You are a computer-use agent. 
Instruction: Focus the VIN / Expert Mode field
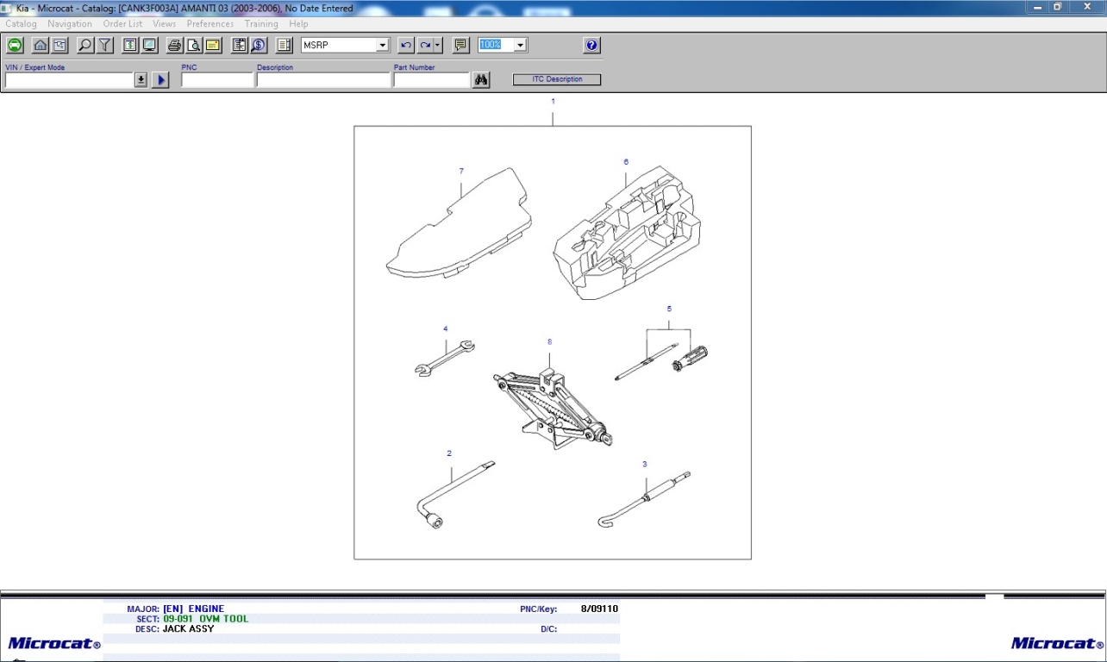tap(69, 79)
